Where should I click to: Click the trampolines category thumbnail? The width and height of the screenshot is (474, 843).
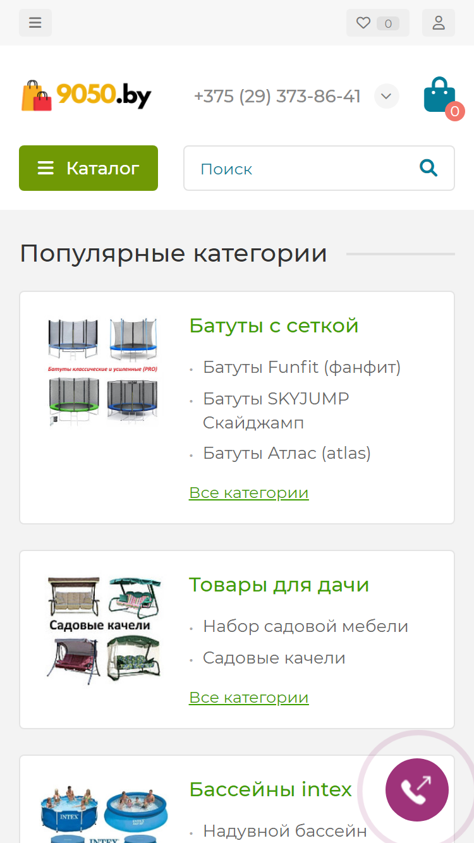pos(104,372)
